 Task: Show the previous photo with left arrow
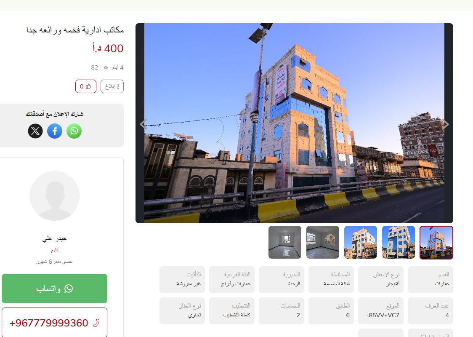click(143, 124)
